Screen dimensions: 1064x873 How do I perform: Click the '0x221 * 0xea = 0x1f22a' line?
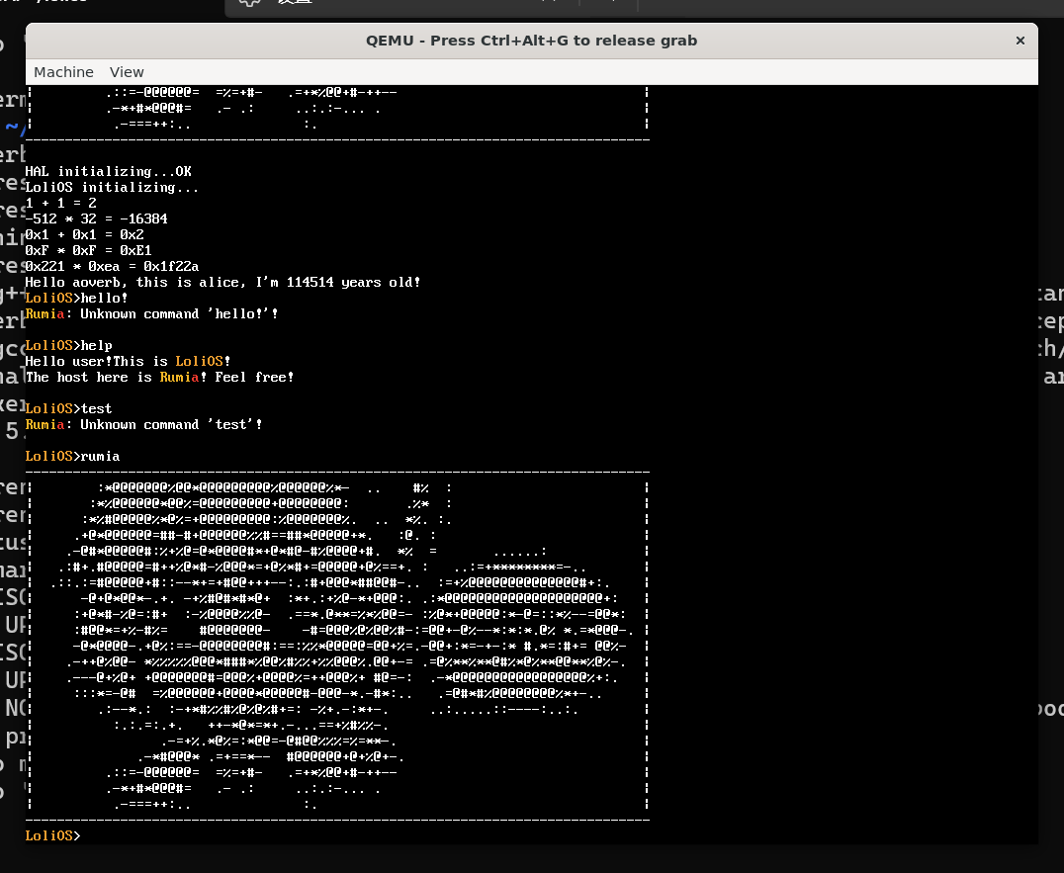click(x=112, y=267)
